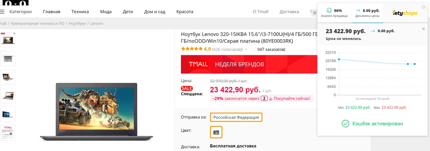Image resolution: width=430 pixels, height=151 pixels.
Task: Select the laptop color option swatch
Action: (216, 132)
